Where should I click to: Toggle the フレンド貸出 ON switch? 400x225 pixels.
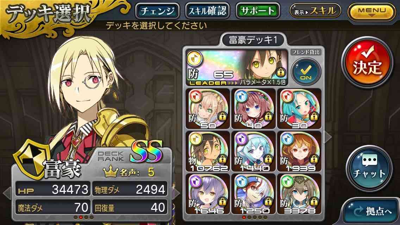pyautogui.click(x=306, y=71)
